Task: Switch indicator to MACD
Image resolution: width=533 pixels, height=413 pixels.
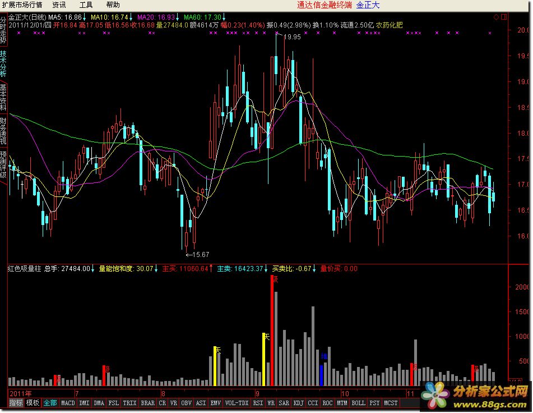Action: (x=68, y=403)
